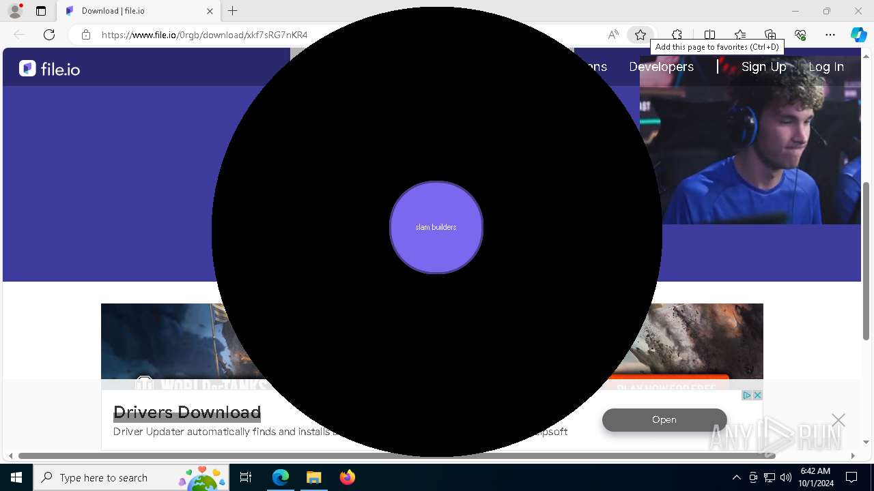
Task: Open Task View on the taskbar
Action: (x=246, y=477)
